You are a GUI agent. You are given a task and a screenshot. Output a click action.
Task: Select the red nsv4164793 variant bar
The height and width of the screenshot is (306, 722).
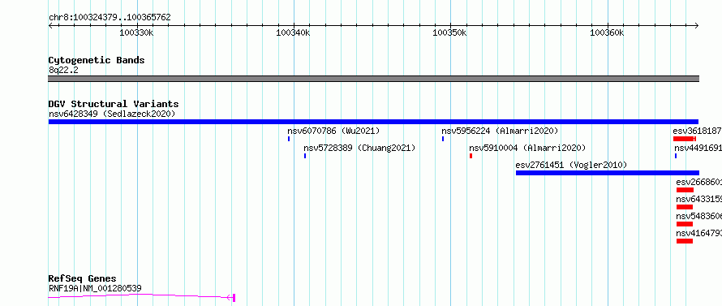685,241
